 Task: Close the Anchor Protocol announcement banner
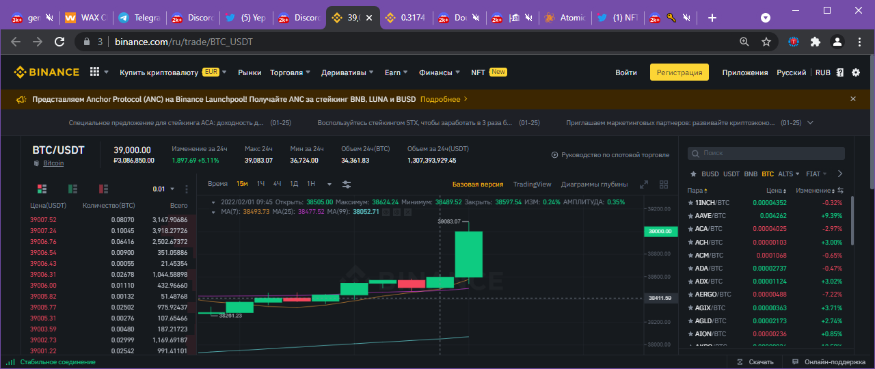coord(853,99)
